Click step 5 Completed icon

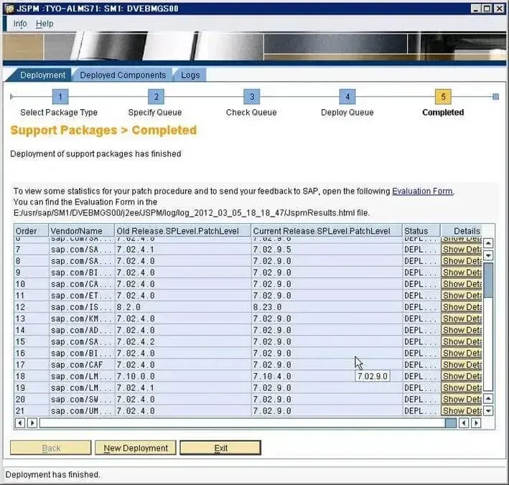(x=443, y=97)
